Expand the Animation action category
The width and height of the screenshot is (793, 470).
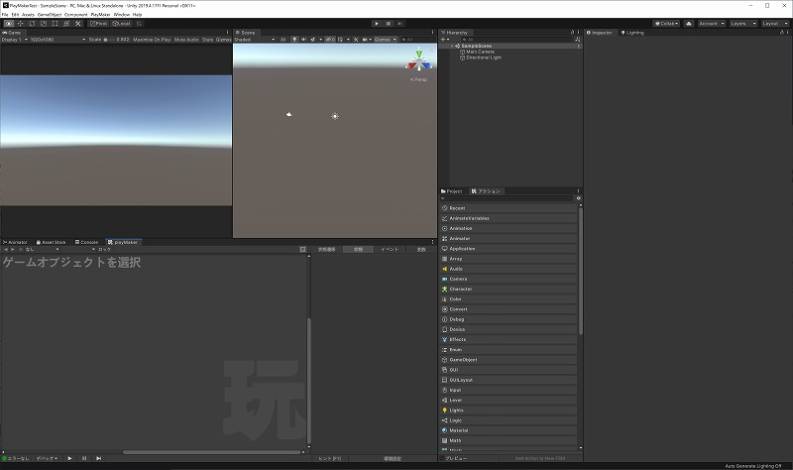pyautogui.click(x=509, y=228)
